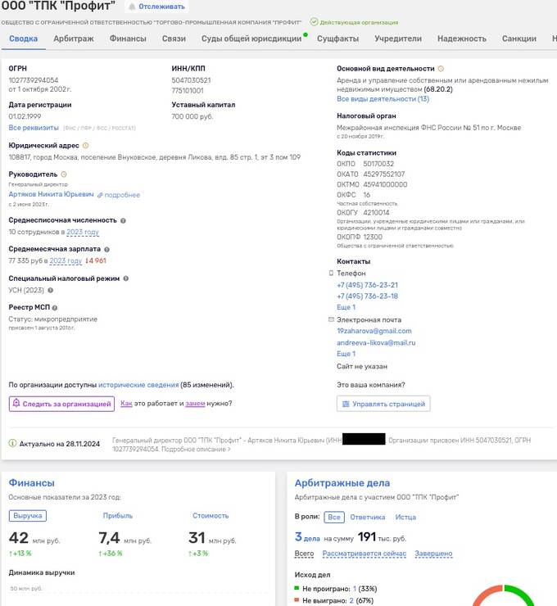Click 2023 году link under Среднемесячная зарплата
Image resolution: width=557 pixels, height=606 pixels.
(66, 261)
